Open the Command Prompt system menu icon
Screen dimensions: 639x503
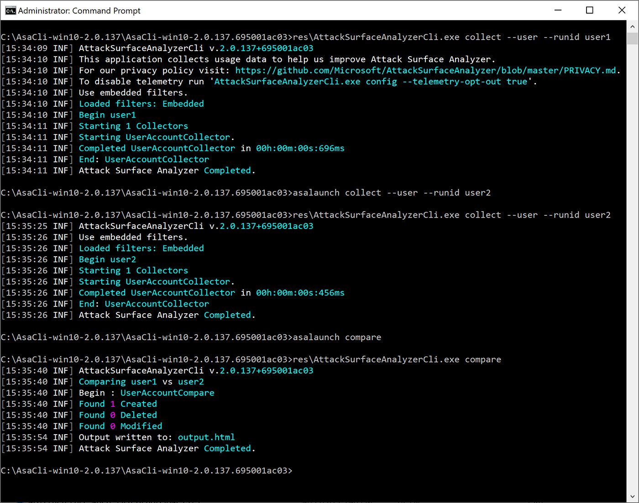click(10, 10)
